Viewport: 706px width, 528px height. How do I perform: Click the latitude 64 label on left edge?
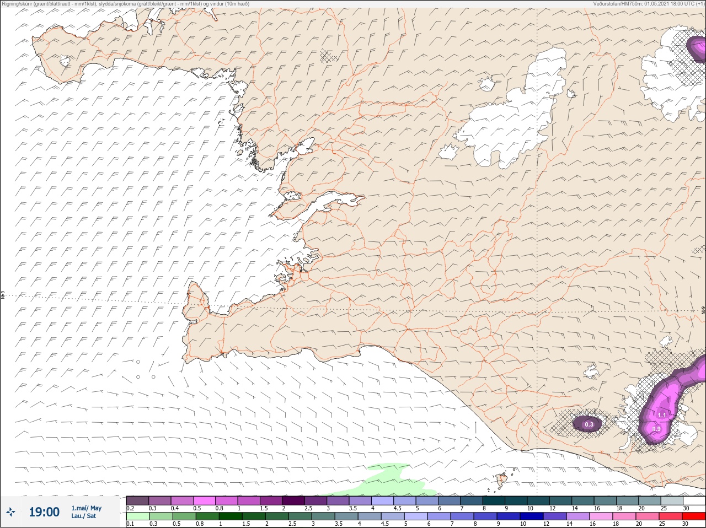tap(3, 295)
